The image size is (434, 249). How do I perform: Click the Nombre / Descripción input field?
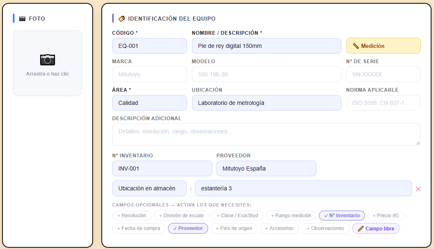point(266,46)
